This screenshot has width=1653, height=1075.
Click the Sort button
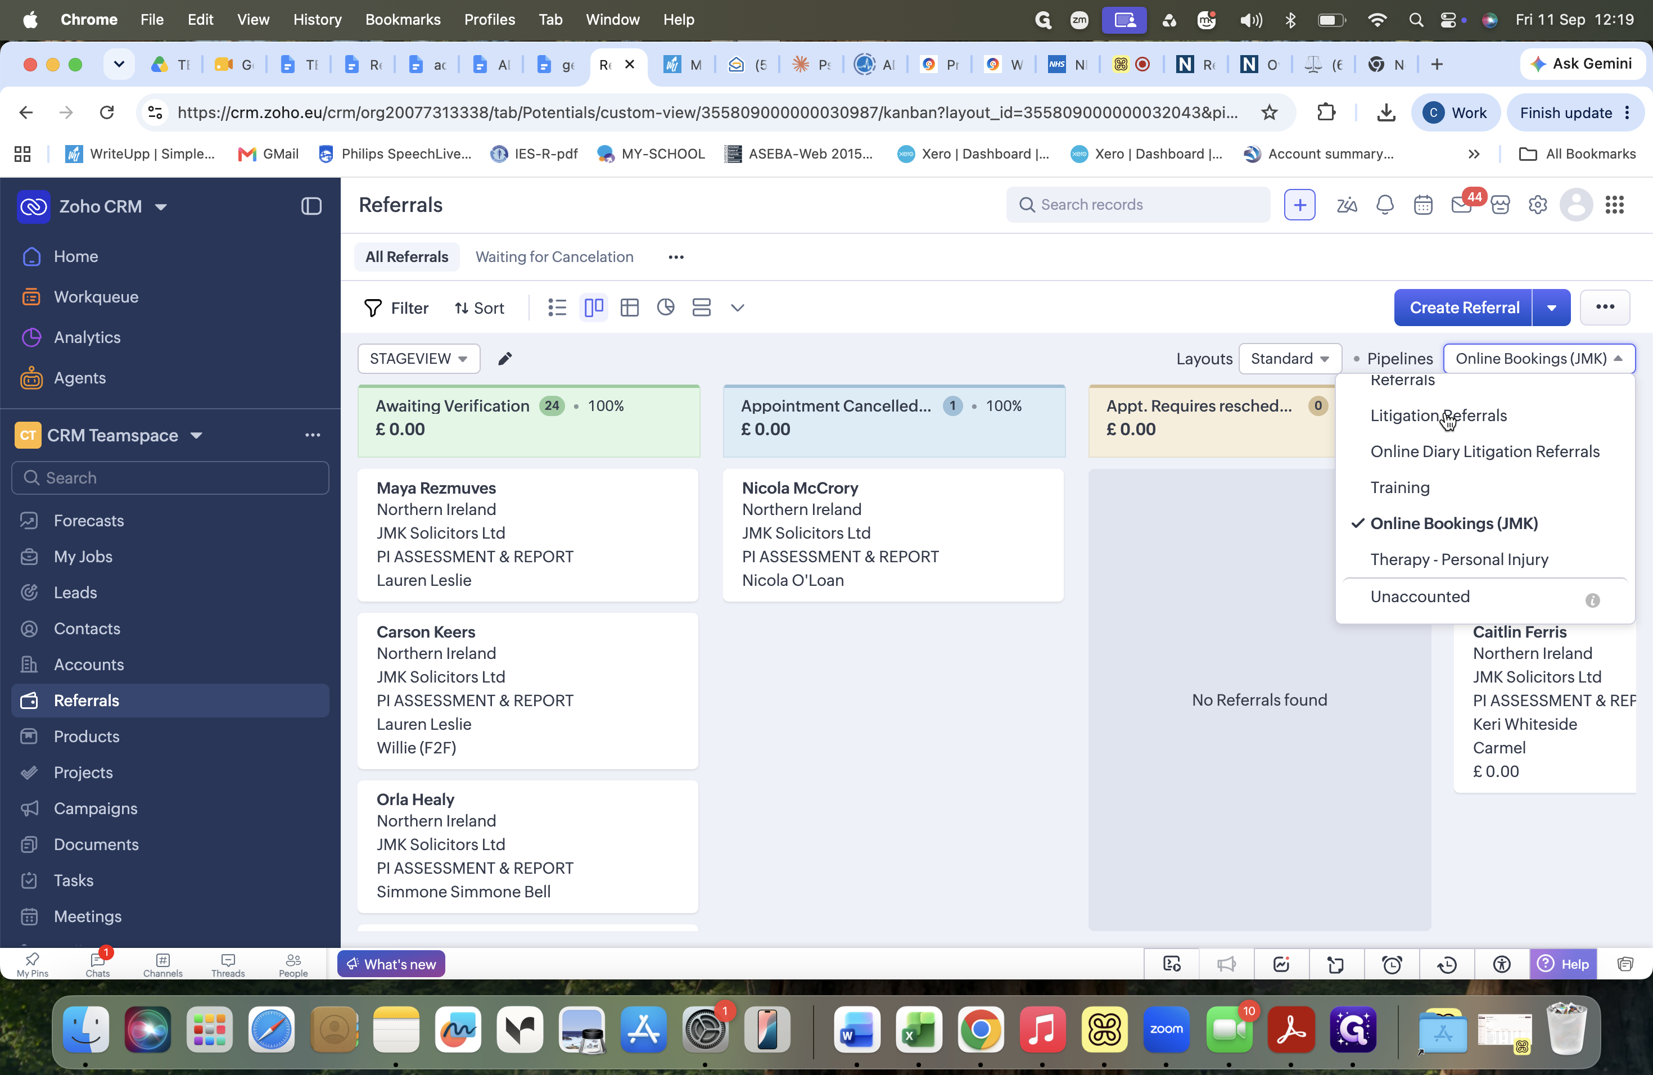479,308
